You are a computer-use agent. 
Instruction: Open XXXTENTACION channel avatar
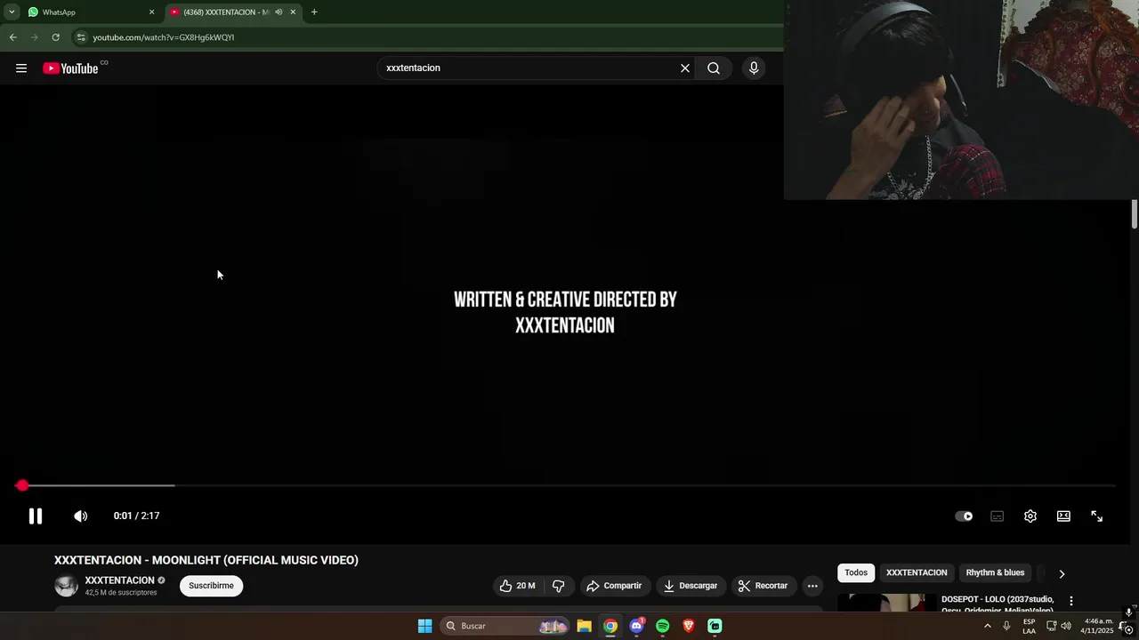pyautogui.click(x=67, y=586)
